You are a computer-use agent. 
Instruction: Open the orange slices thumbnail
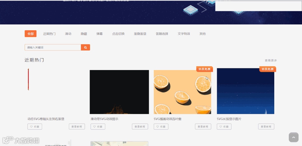[x=182, y=92]
